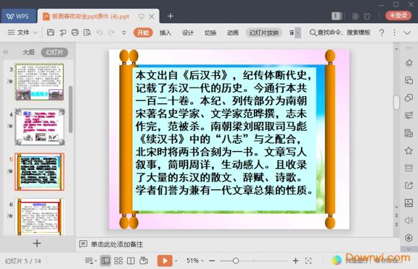This screenshot has height=269, width=418.
Task: Open the image icon in right sidebar
Action: (x=408, y=203)
